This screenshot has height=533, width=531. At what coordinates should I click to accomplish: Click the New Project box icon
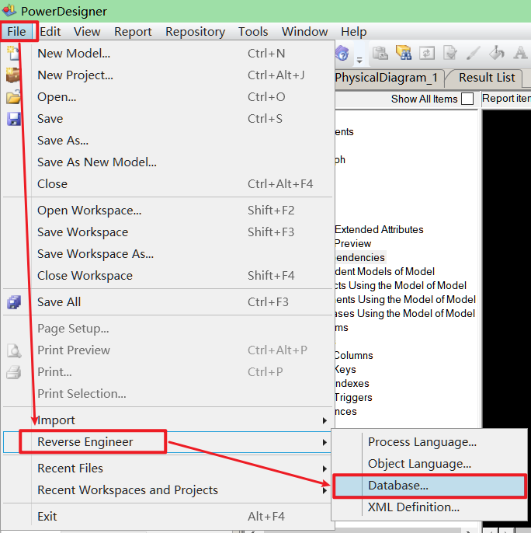click(x=13, y=75)
